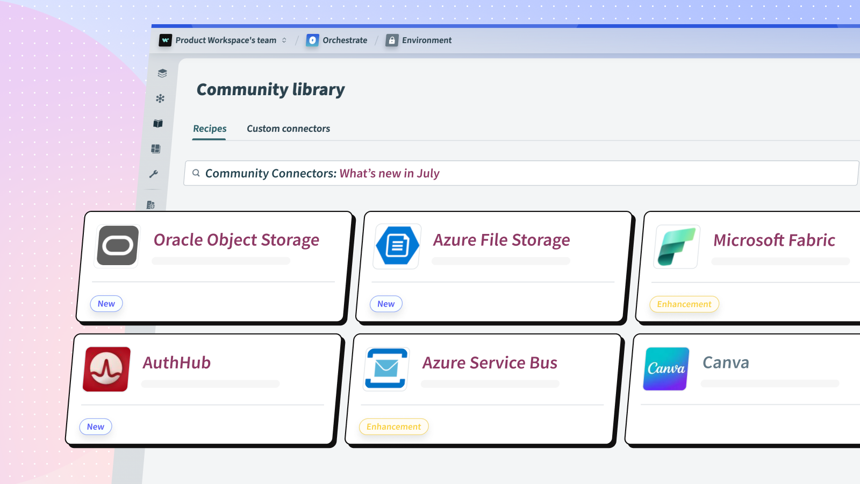Open the bottom building sidebar icon
Viewport: 860px width, 484px height.
pyautogui.click(x=150, y=205)
